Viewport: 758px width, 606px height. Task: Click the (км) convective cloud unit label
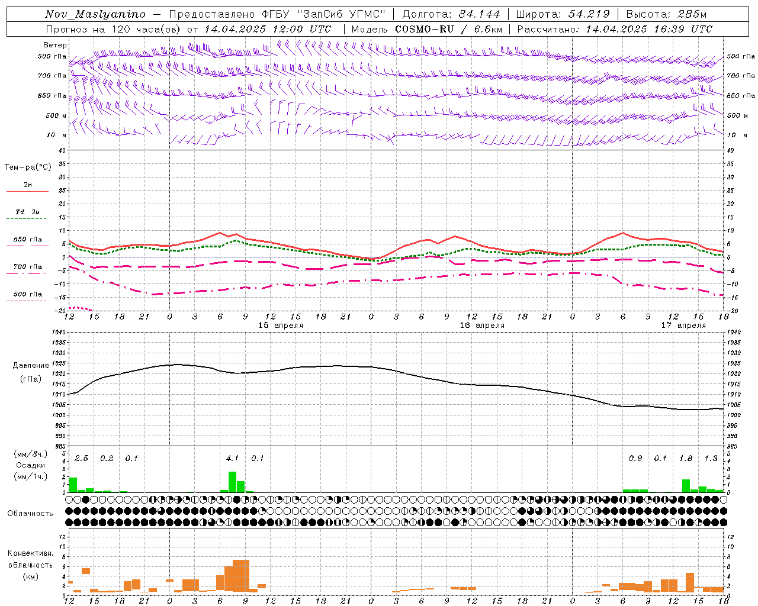(x=30, y=576)
